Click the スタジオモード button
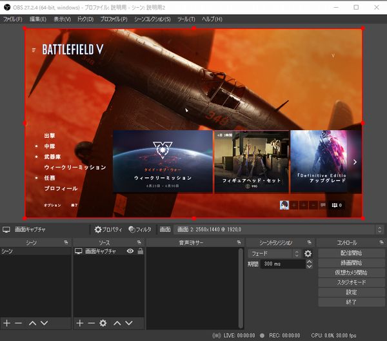387x341 pixels. point(352,282)
